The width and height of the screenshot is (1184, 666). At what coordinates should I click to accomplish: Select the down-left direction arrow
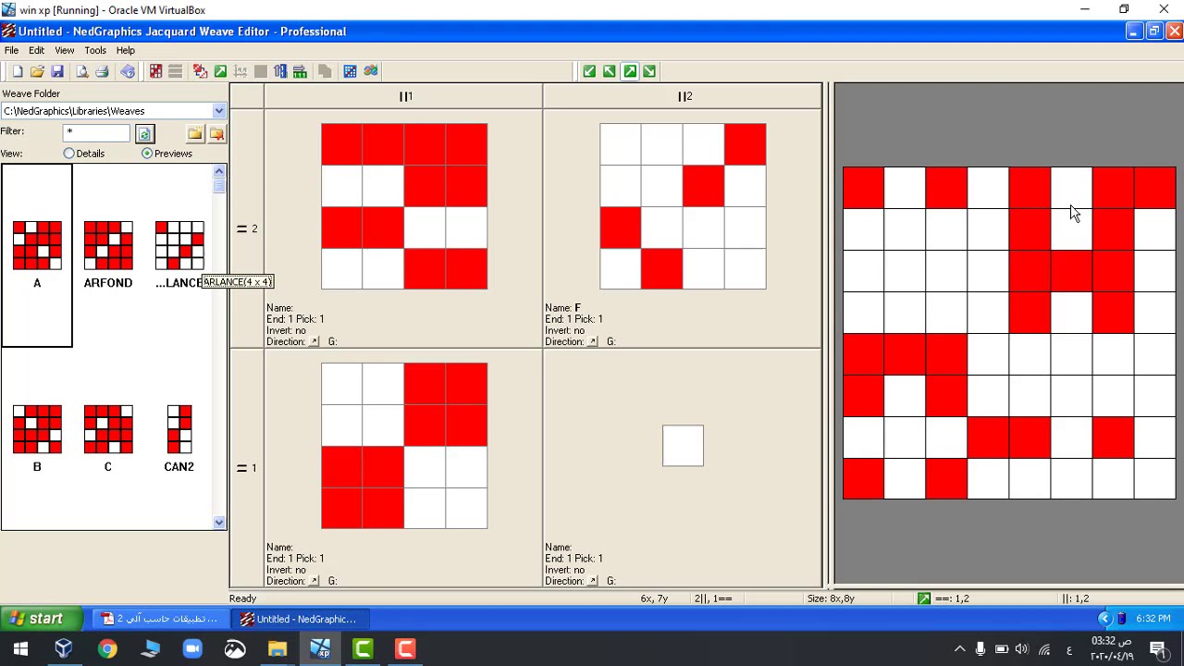point(589,71)
